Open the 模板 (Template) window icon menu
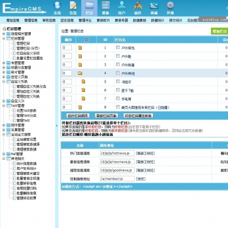This screenshot has height=228, width=228. pos(105,8)
